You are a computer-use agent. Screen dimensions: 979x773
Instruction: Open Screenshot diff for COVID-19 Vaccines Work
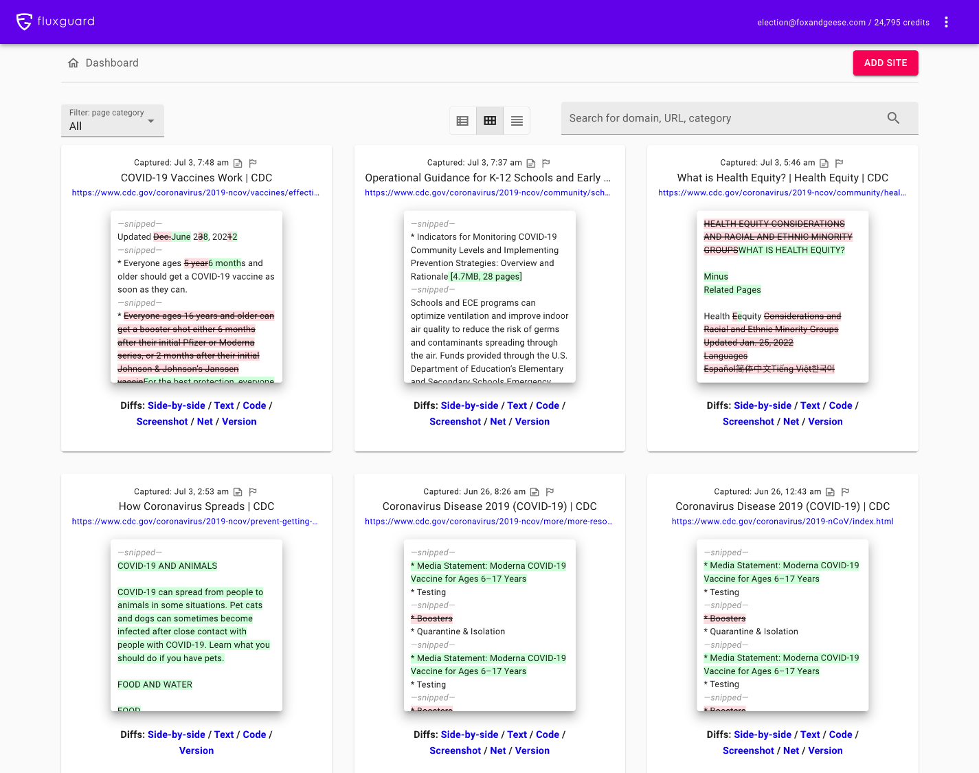[162, 422]
